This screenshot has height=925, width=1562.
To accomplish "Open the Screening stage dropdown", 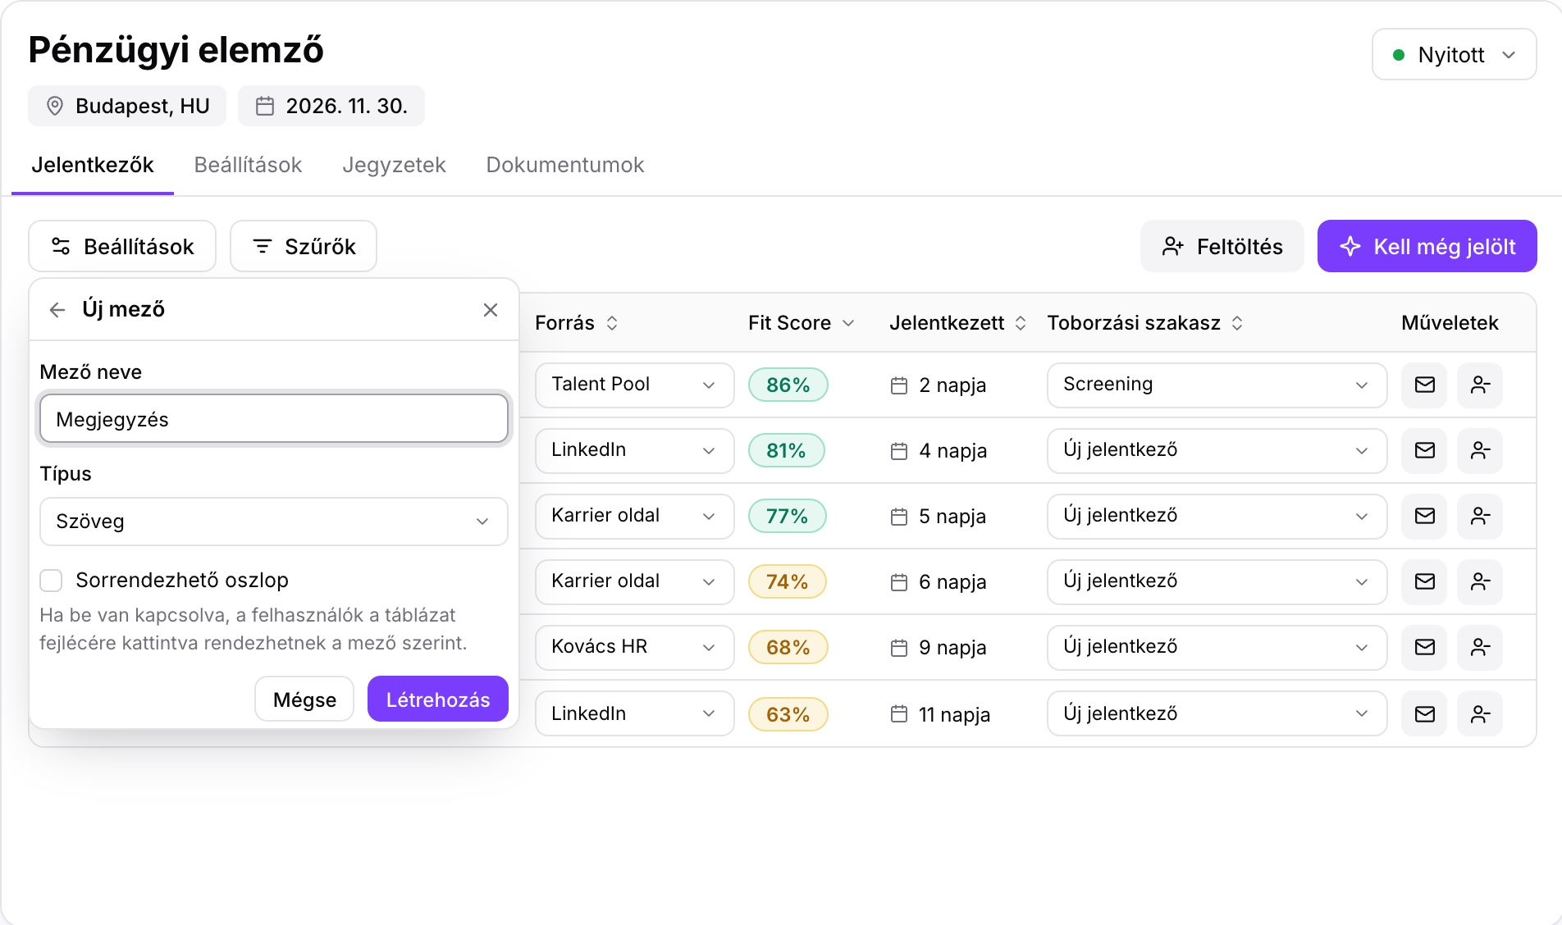I will point(1217,385).
